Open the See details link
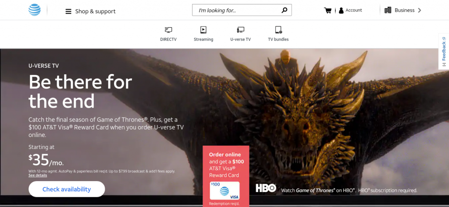This screenshot has width=449, height=207. (38, 175)
